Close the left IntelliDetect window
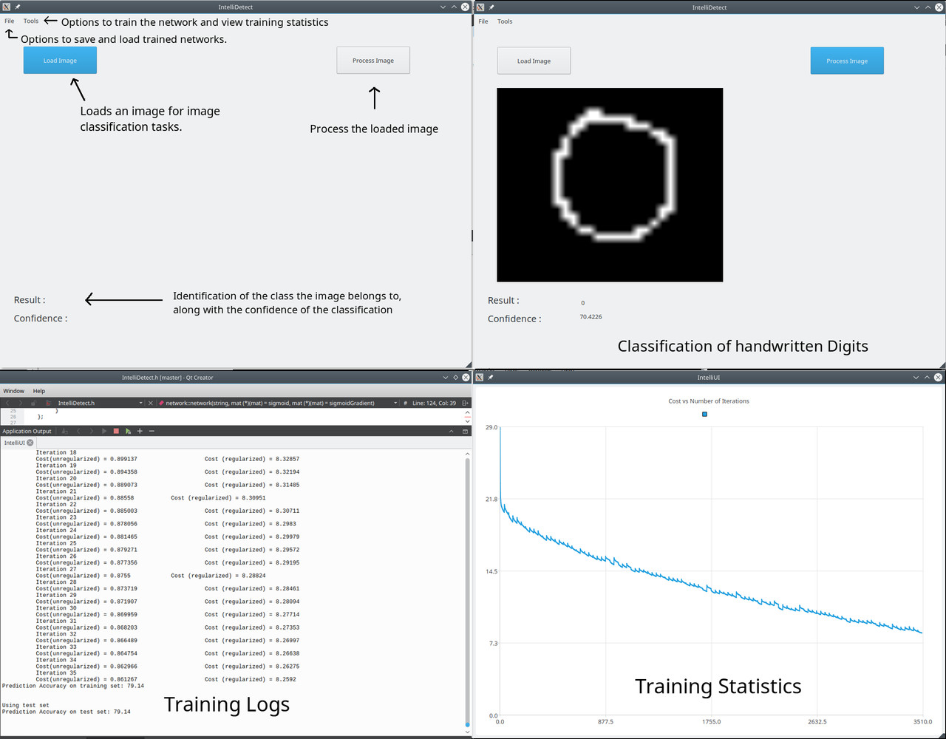This screenshot has height=739, width=946. click(x=465, y=7)
